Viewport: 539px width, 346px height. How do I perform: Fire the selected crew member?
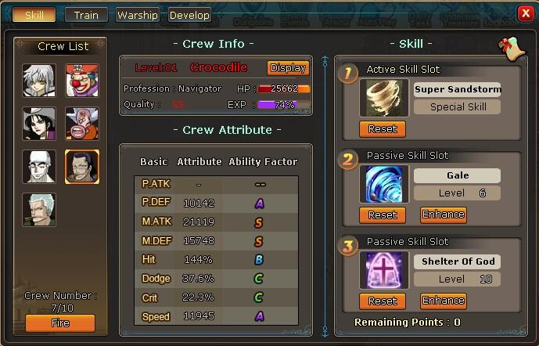60,323
